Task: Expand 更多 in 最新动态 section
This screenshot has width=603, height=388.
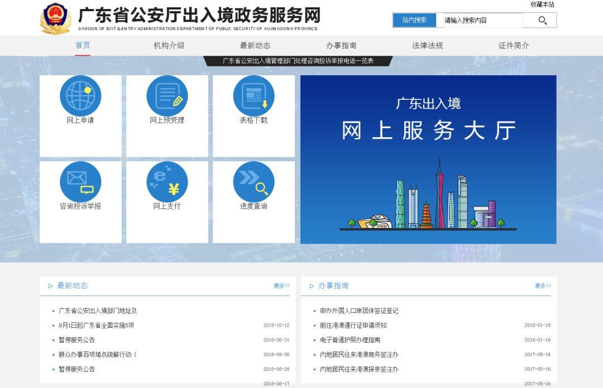Action: (x=281, y=285)
